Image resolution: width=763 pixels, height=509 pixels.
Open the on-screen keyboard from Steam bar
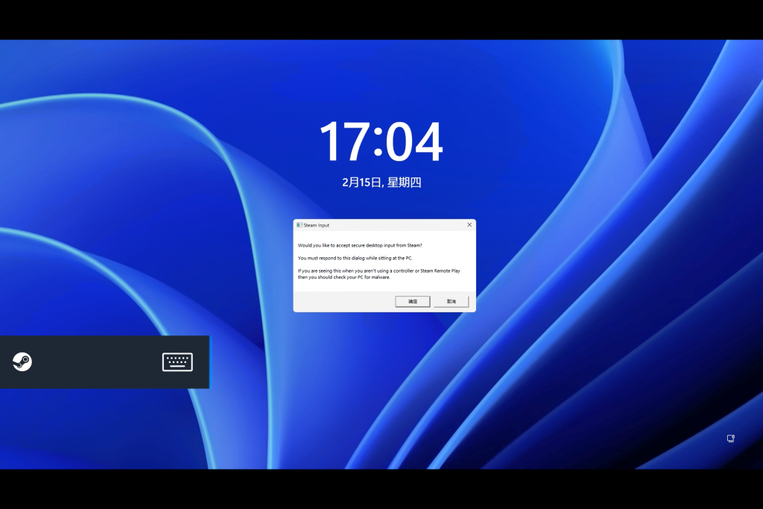(x=177, y=362)
